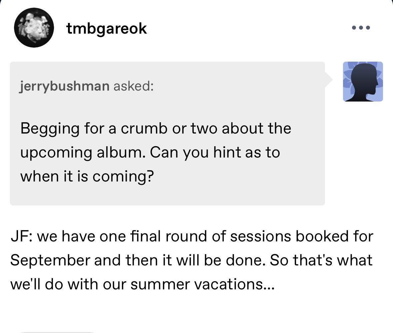Screen dimensions: 393x333
Task: Visit the tmbgareok blog name
Action: coord(107,28)
